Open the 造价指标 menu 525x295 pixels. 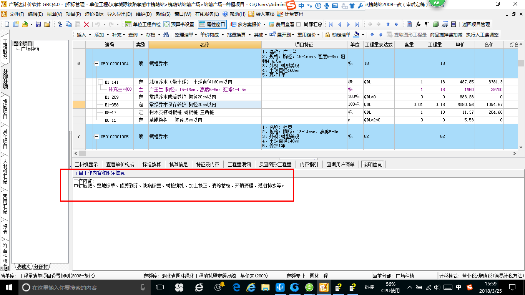point(94,14)
